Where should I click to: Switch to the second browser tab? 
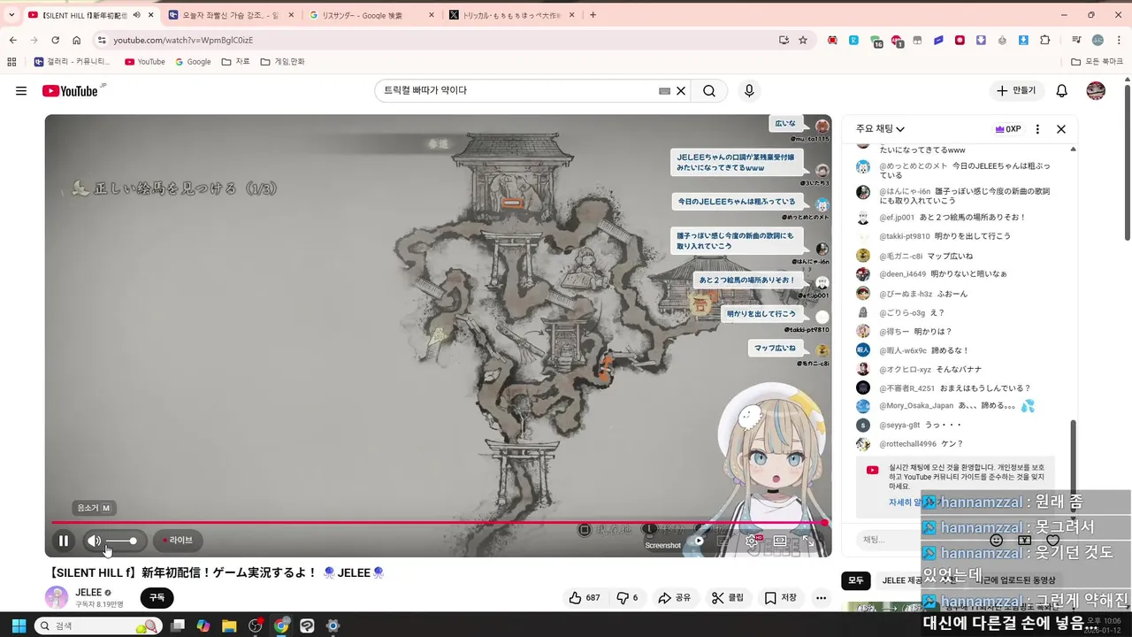pyautogui.click(x=229, y=15)
